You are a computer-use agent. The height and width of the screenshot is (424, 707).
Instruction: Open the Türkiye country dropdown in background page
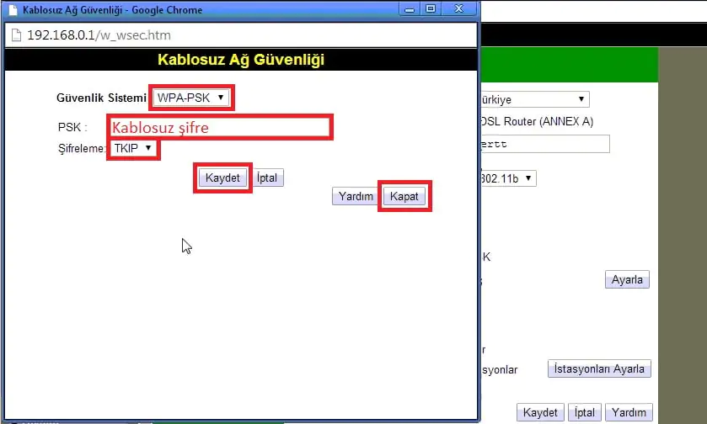pyautogui.click(x=535, y=99)
